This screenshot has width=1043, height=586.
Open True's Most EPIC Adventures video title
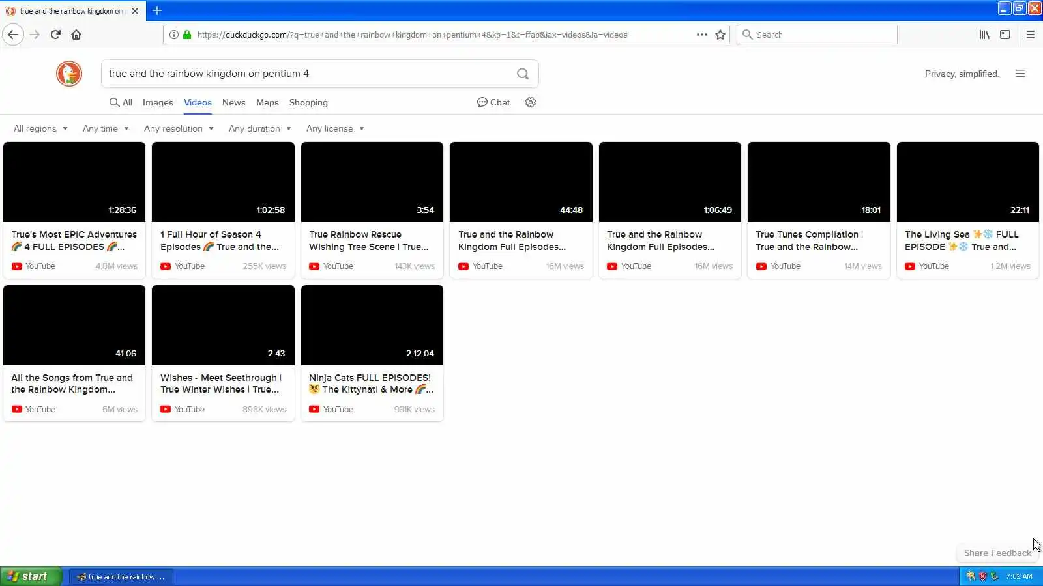74,240
